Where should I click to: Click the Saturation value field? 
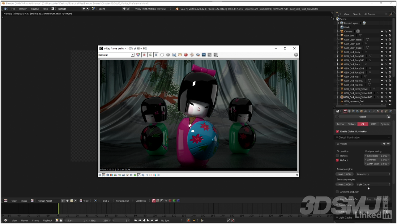pyautogui.click(x=377, y=156)
